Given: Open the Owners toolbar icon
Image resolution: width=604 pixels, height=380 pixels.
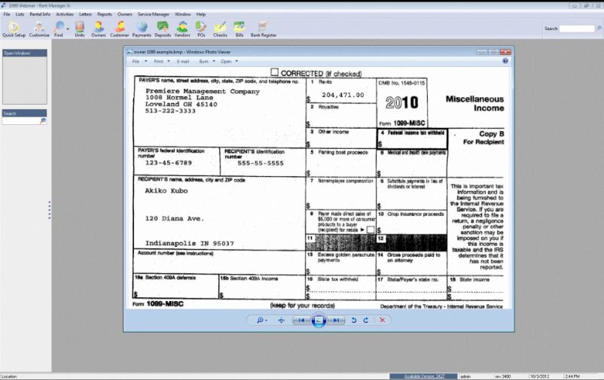Looking at the screenshot, I should (99, 29).
